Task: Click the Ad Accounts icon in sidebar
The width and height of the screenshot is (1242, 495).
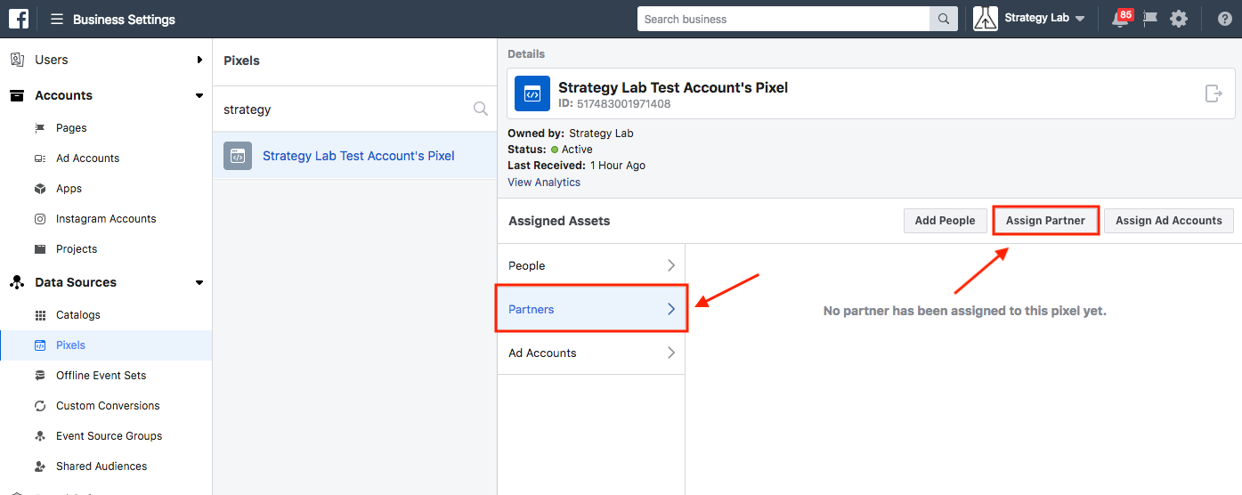Action: coord(40,158)
